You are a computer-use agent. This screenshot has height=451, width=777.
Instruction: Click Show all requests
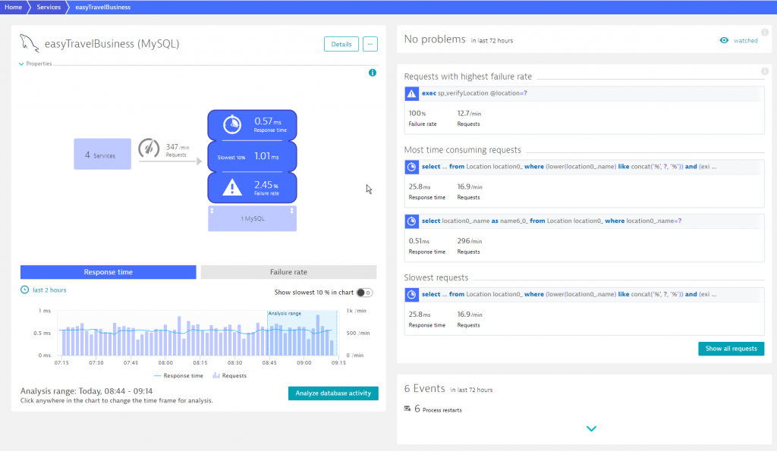731,349
